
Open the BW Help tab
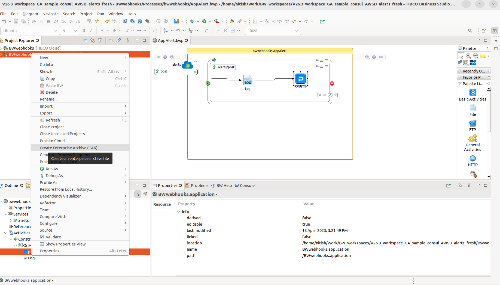[221, 186]
